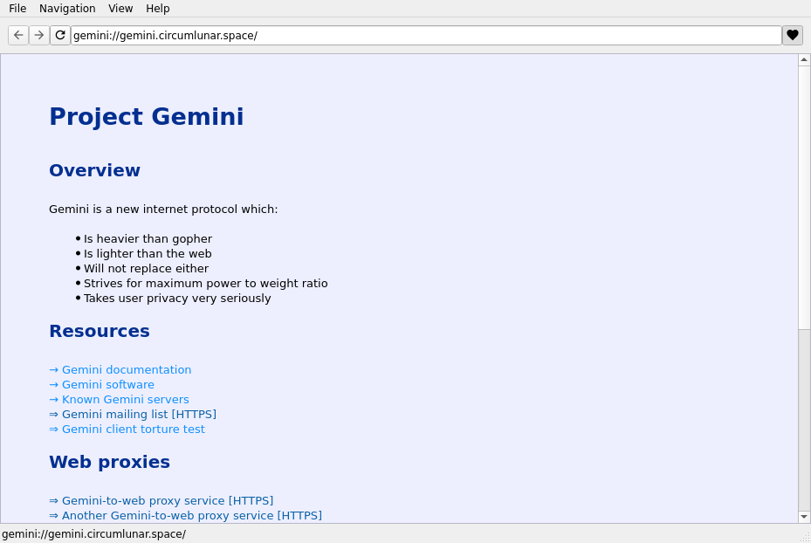Click the back navigation arrow button
Image resolution: width=811 pixels, height=543 pixels.
click(18, 35)
